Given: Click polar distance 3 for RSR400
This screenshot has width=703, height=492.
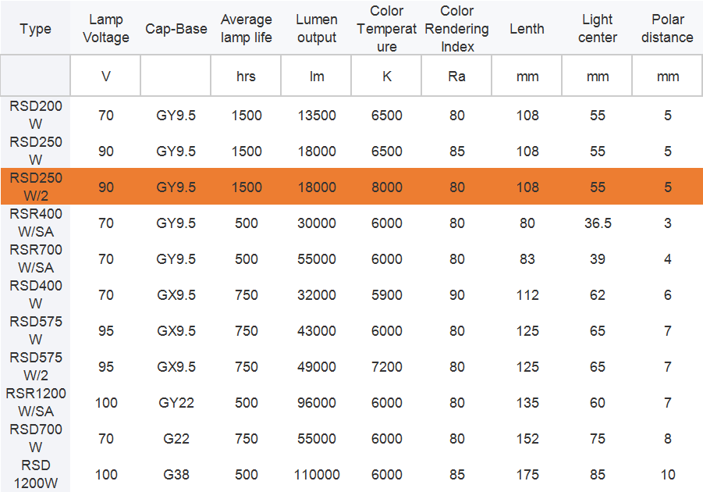Looking at the screenshot, I should pos(668,223).
